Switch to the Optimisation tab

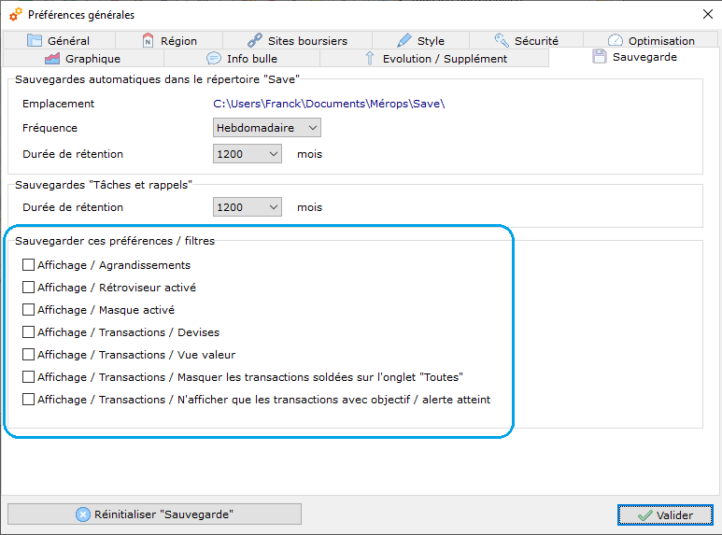pos(651,40)
